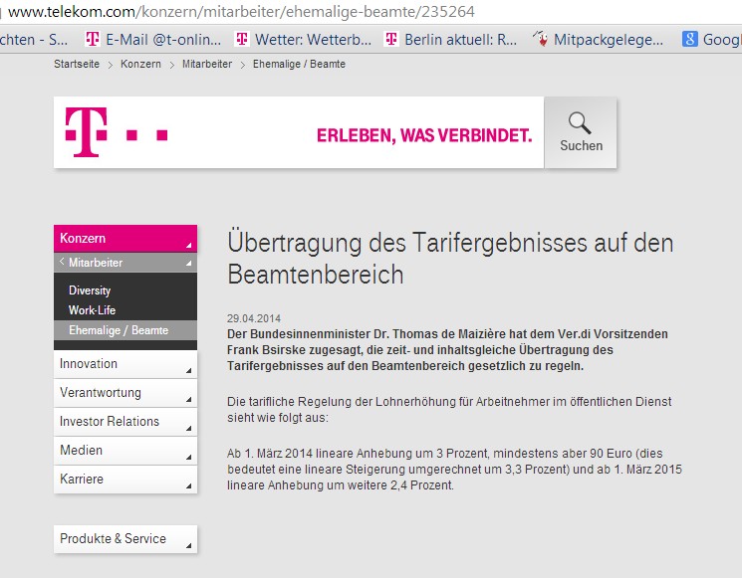The width and height of the screenshot is (742, 578).
Task: Open Diversity in sidebar menu
Action: (90, 290)
